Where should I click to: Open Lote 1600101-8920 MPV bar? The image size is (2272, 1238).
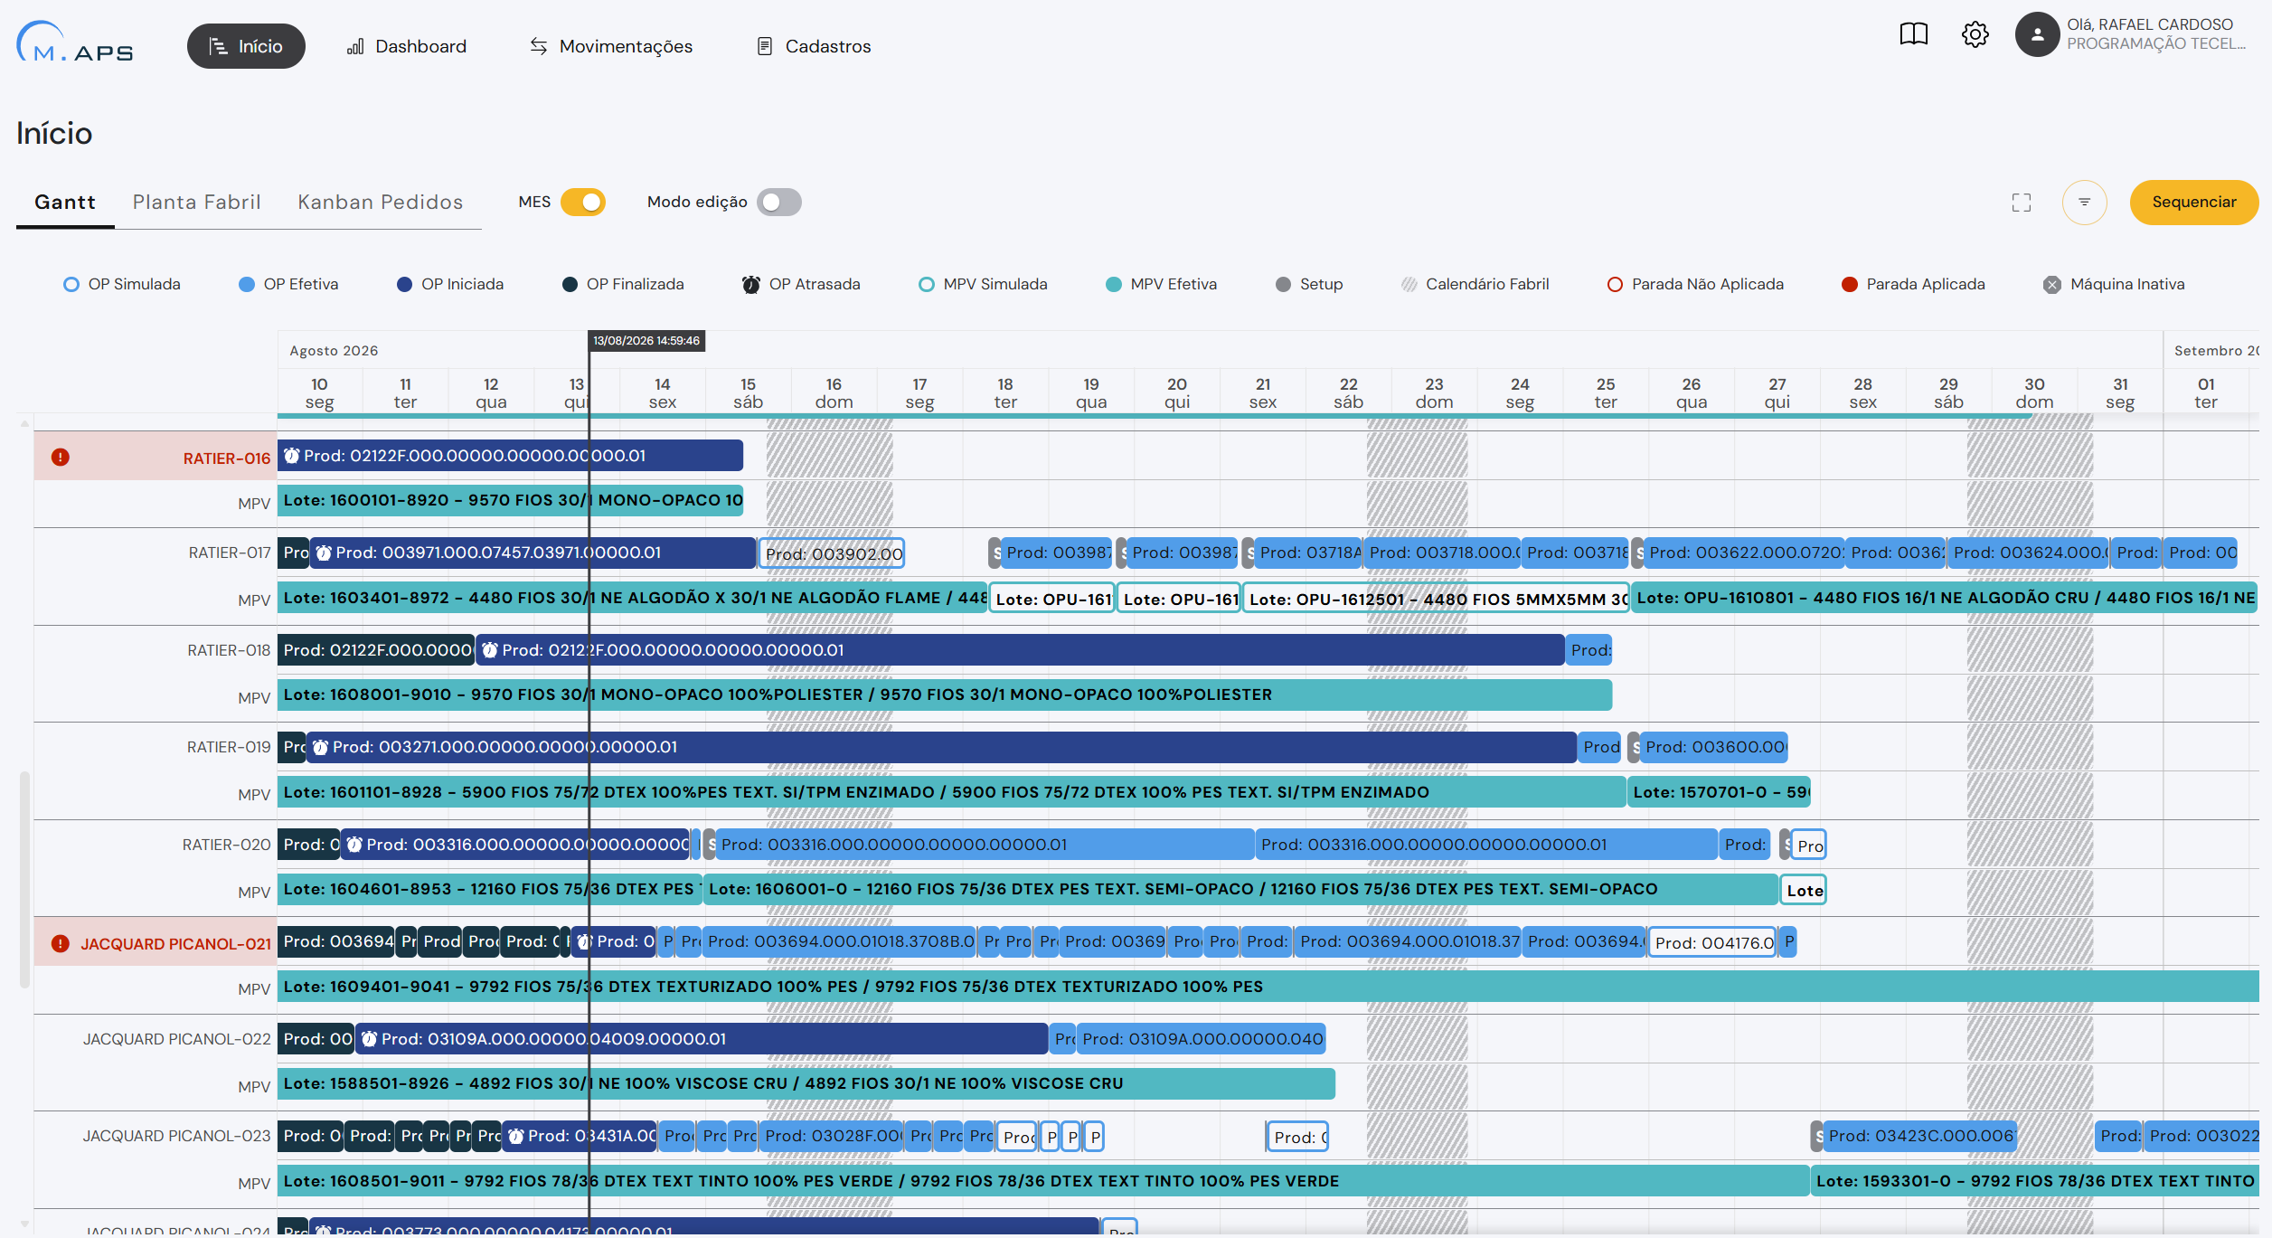pyautogui.click(x=510, y=500)
